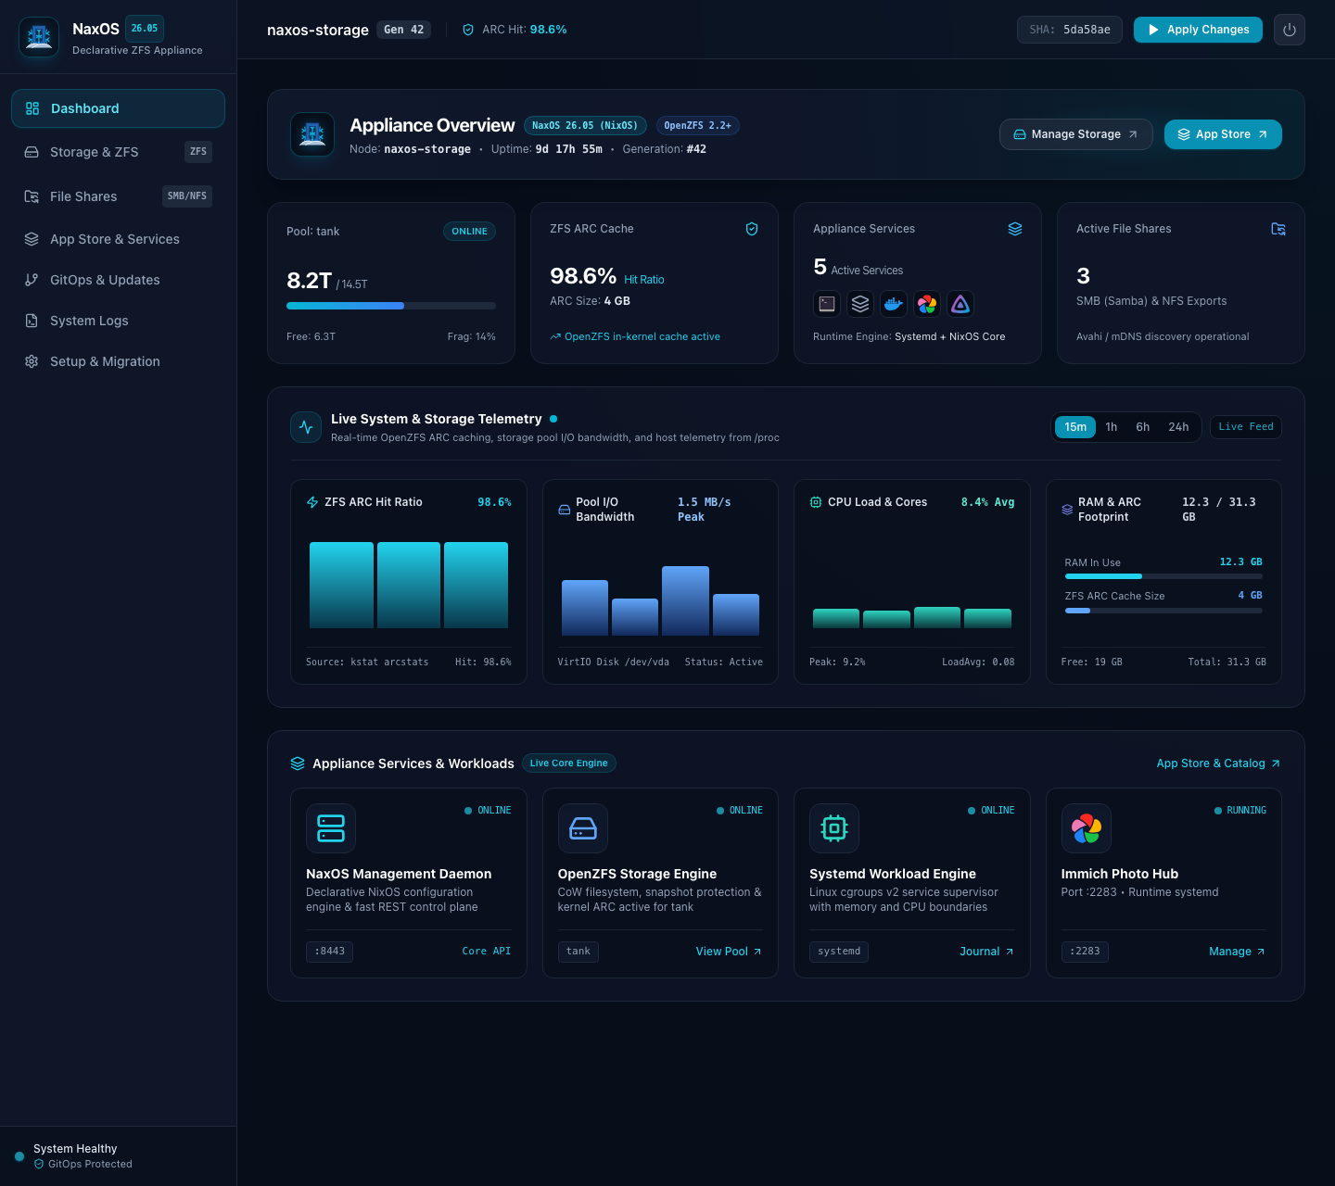Click the "systemd" tag on Workload Engine card
The height and width of the screenshot is (1186, 1335).
coord(839,952)
